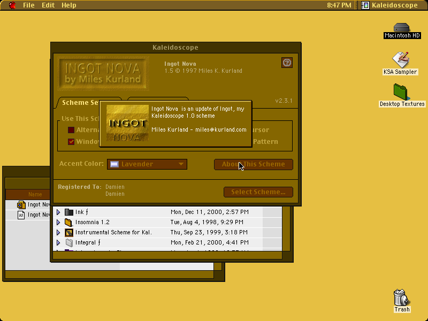Click the Ingot Nova logo in about popup
The height and width of the screenshot is (321, 428).
coord(127,123)
